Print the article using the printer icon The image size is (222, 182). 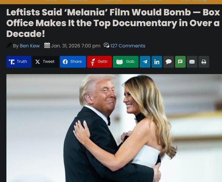(x=204, y=62)
